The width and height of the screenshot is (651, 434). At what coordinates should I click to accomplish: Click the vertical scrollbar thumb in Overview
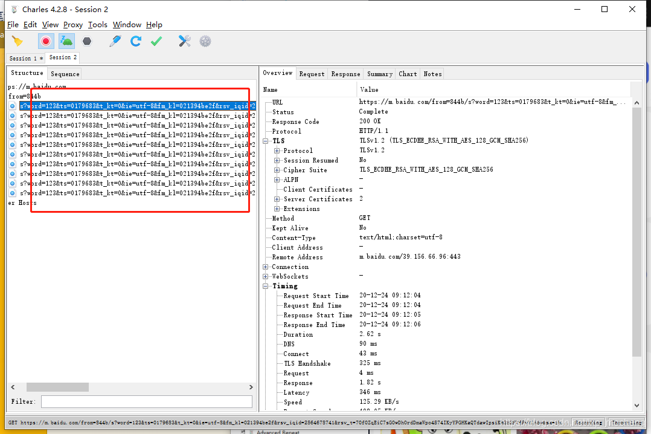click(x=637, y=232)
